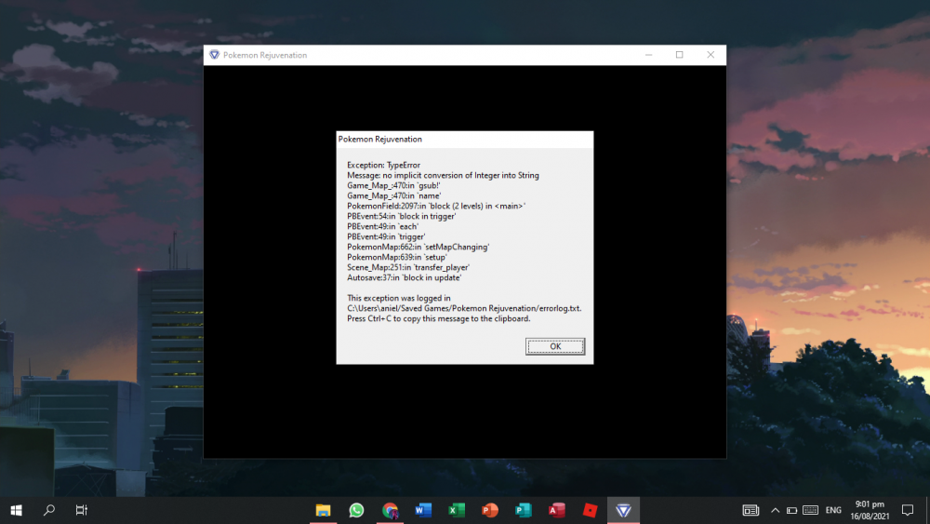This screenshot has width=930, height=524.
Task: Click the Scene_Map:251 transfer_player line
Action: 408,268
